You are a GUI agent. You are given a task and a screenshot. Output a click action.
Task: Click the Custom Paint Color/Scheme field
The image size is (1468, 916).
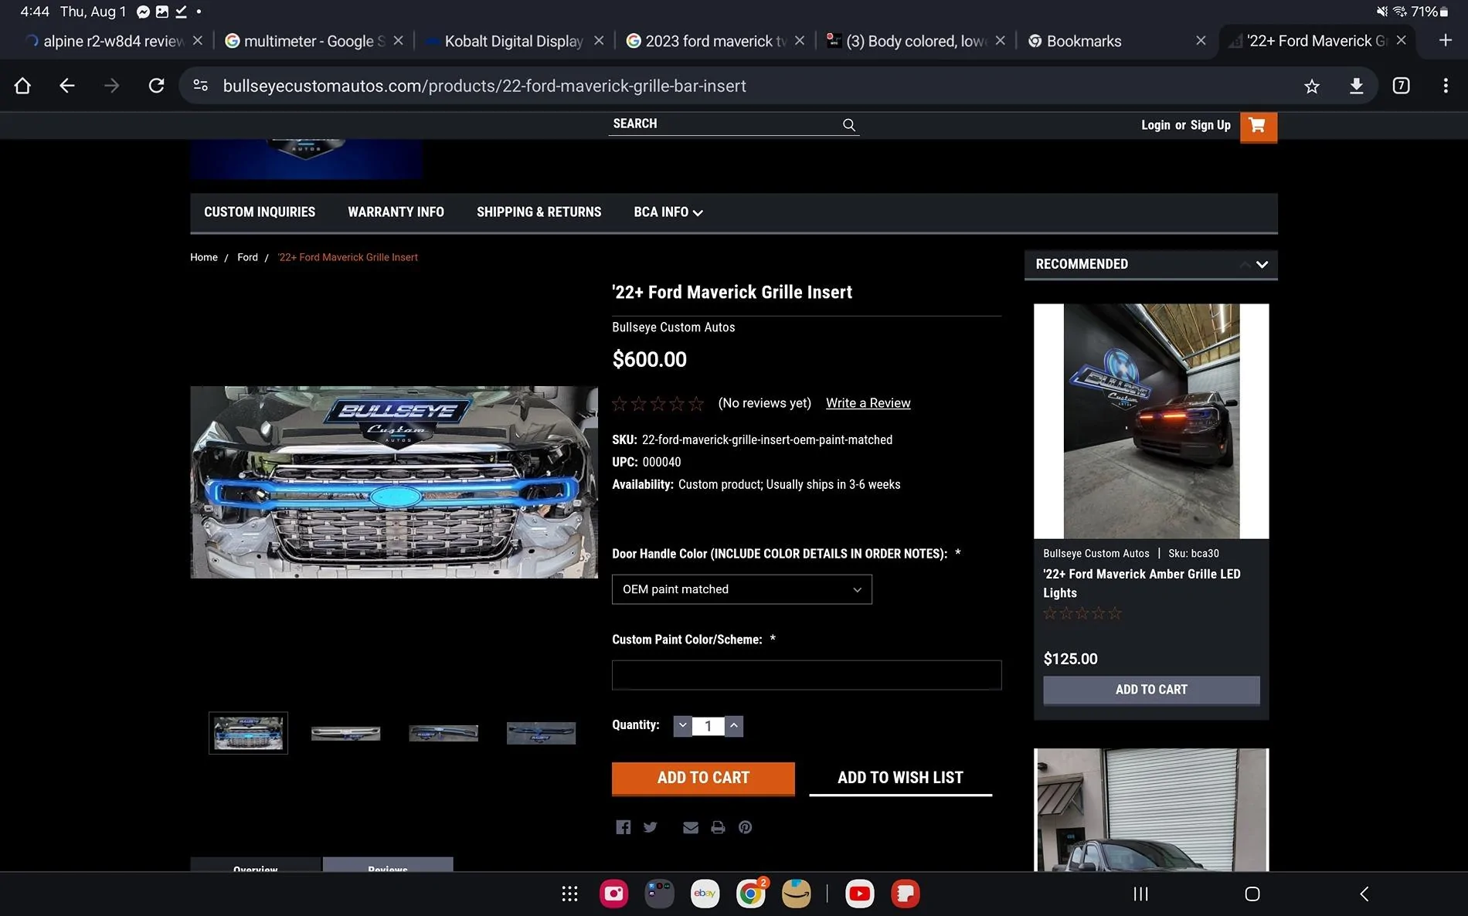[x=807, y=675]
